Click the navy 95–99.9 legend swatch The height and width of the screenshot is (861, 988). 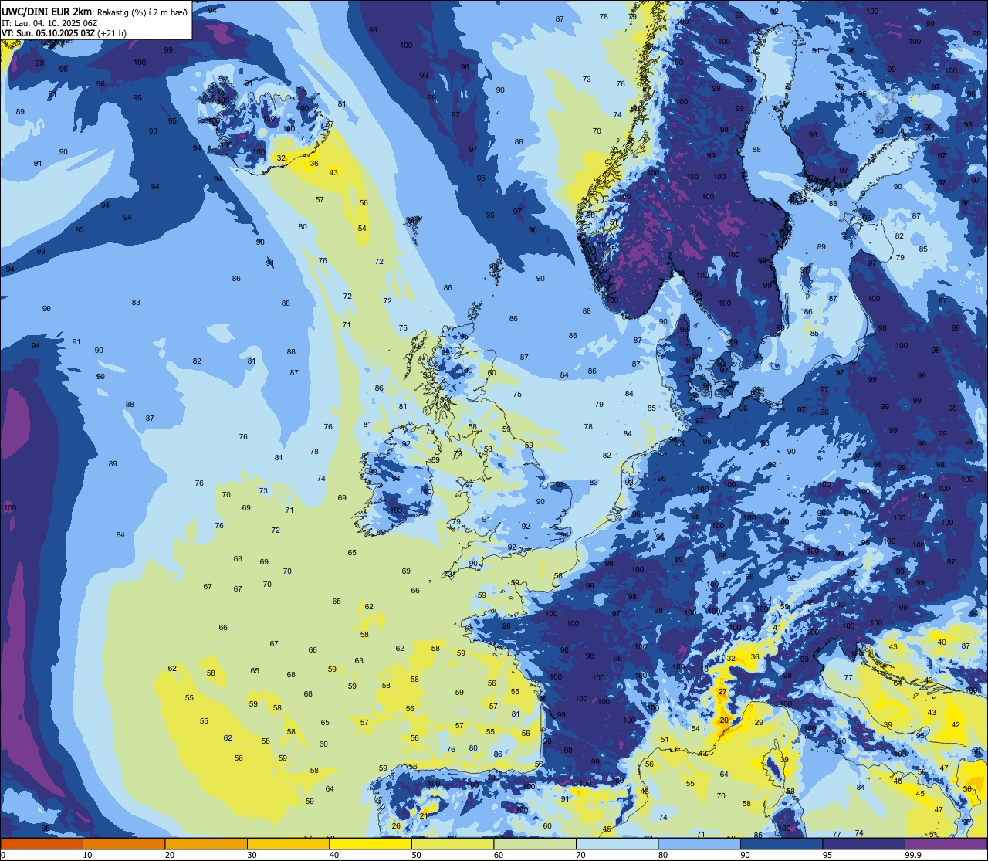pyautogui.click(x=864, y=843)
